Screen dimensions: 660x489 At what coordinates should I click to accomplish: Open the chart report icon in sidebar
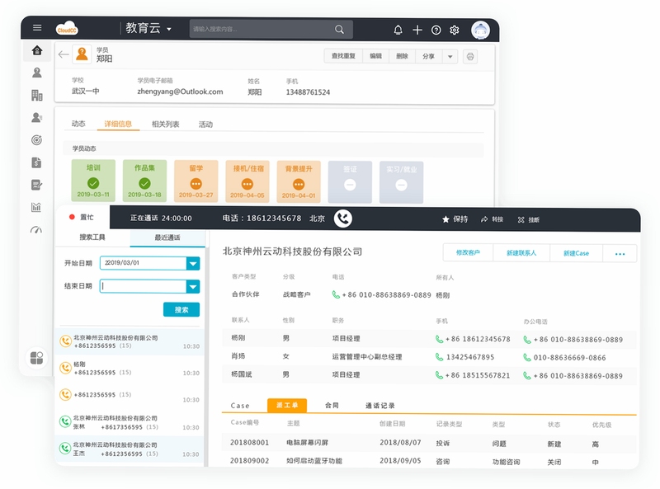coord(36,207)
